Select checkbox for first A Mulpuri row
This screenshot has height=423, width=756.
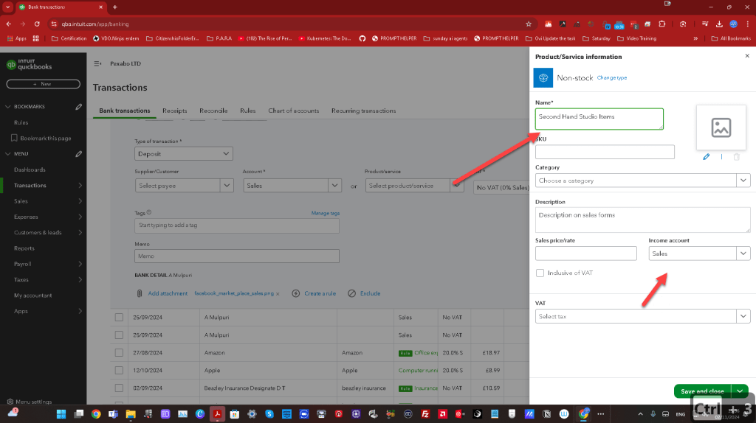pos(119,318)
